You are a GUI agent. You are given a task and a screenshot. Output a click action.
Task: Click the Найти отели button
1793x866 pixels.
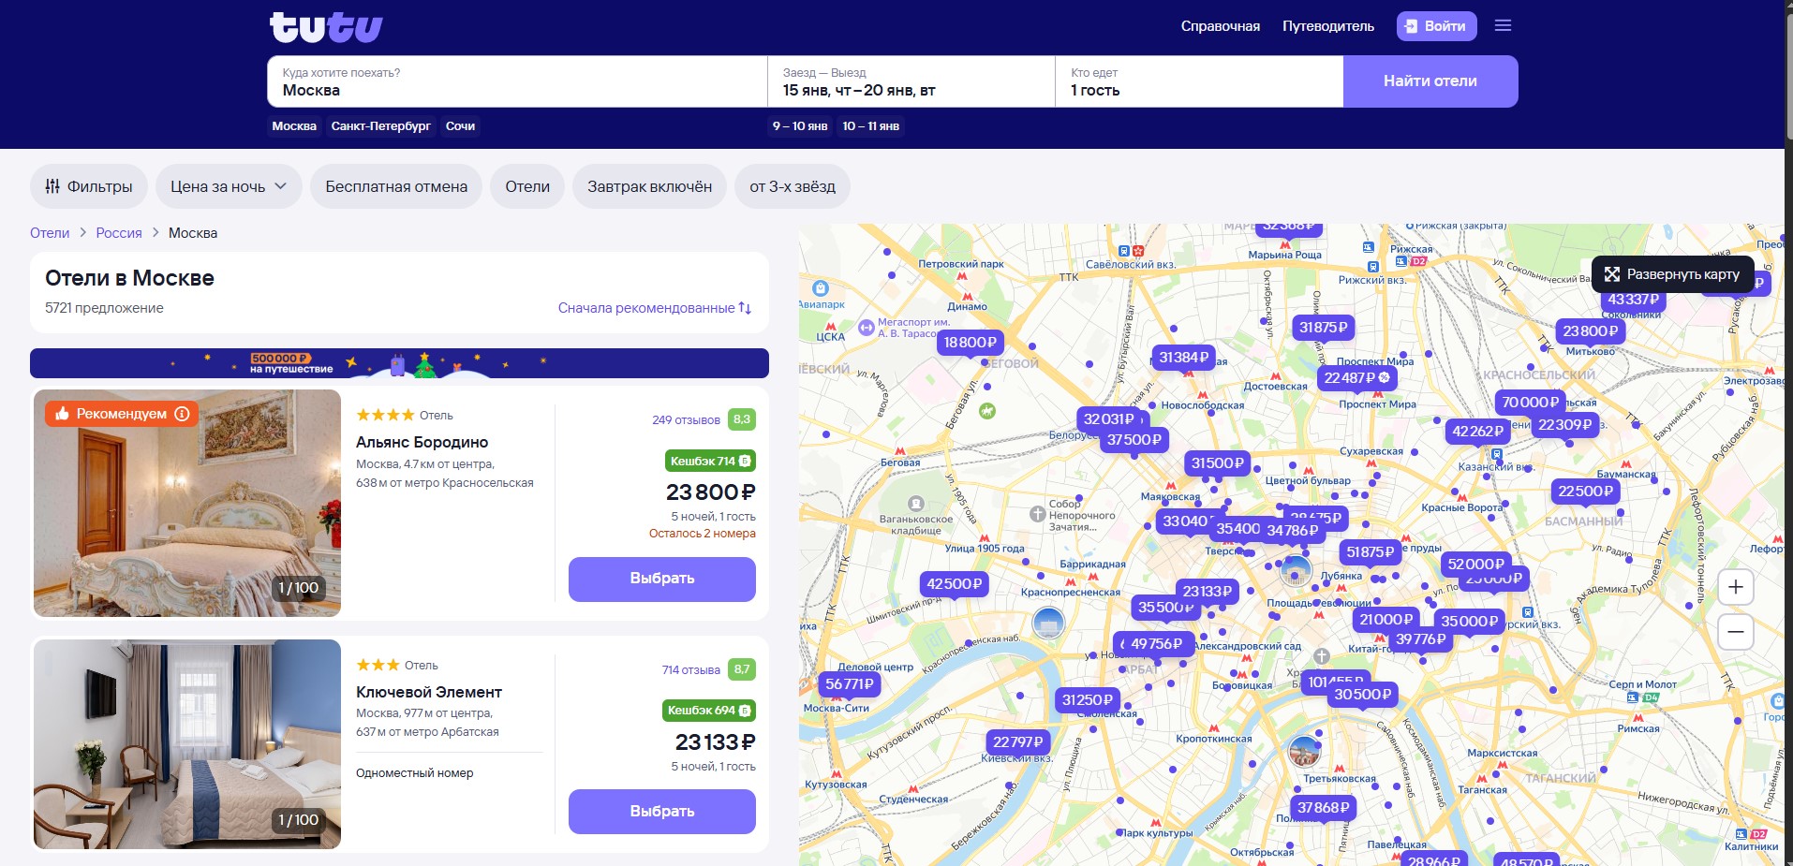[1430, 81]
